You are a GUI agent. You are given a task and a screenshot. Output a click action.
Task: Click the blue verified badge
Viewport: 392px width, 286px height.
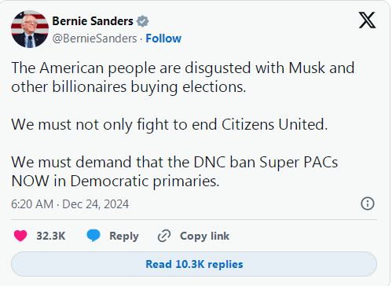[142, 21]
